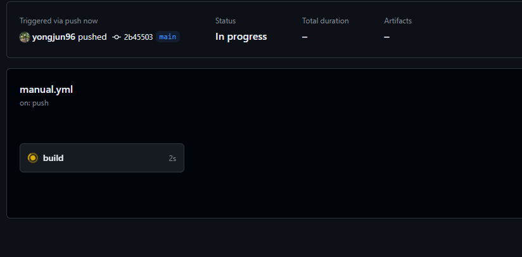Screen dimensions: 522x257
Task: Click the "on: push" trigger text
Action: tap(34, 103)
